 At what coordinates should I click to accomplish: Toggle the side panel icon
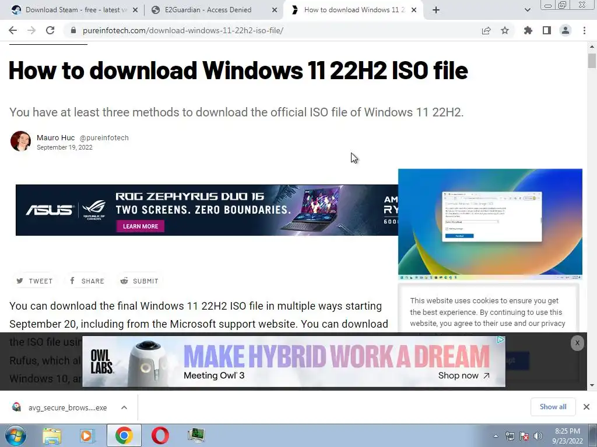pos(547,30)
